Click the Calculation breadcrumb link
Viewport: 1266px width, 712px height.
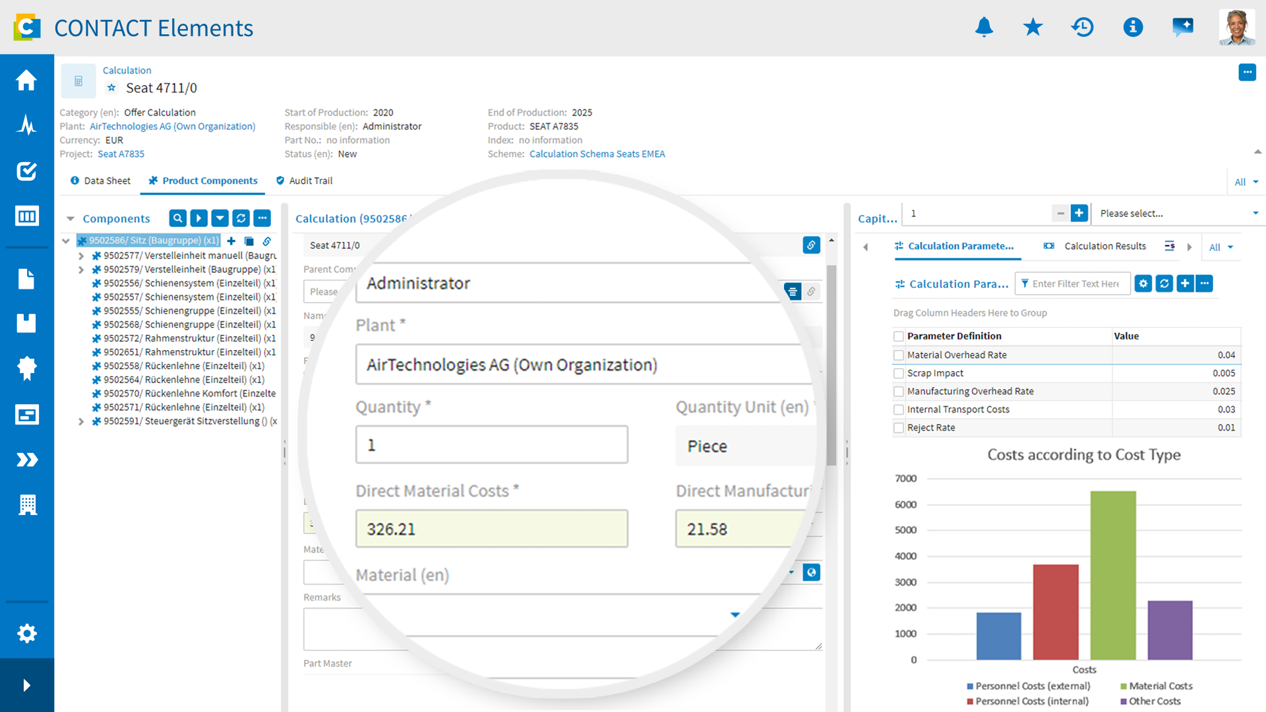[x=127, y=70]
